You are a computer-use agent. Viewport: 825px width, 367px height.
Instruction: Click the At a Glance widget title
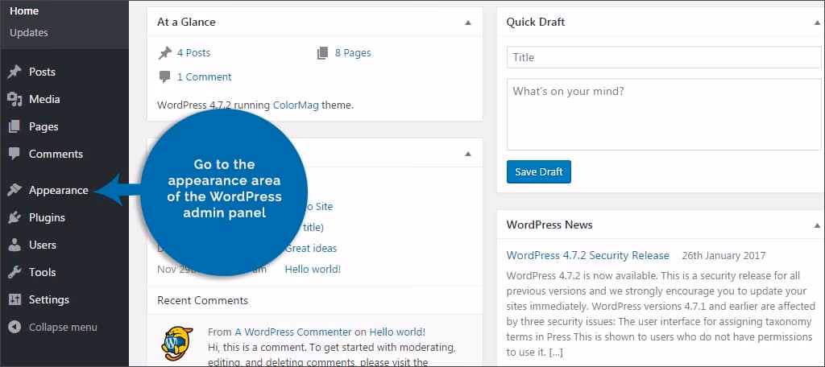pos(186,22)
